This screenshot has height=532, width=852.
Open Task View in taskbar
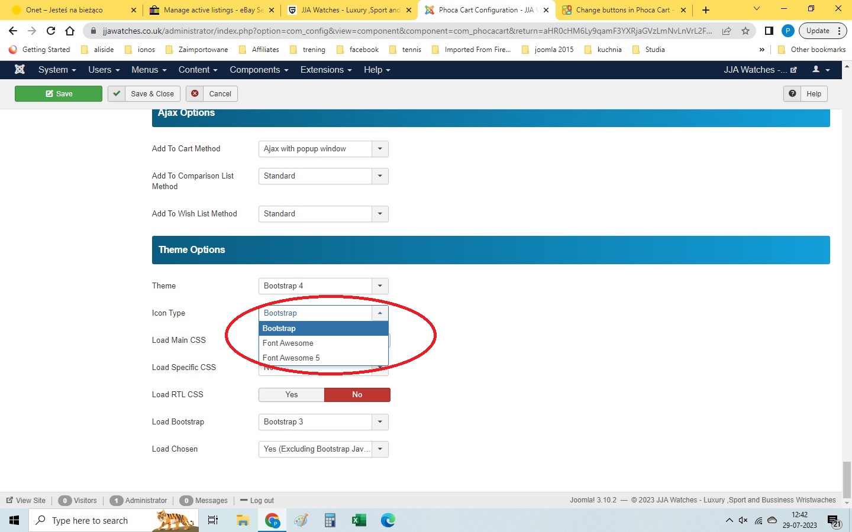point(213,520)
